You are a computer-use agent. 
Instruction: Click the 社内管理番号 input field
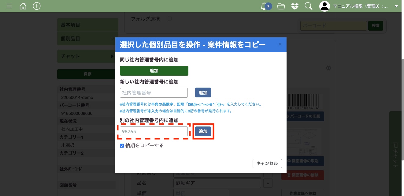(x=154, y=93)
